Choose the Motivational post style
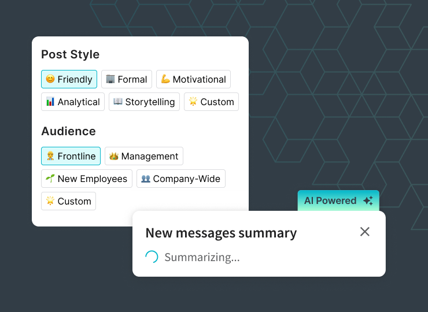Viewport: 428px width, 312px height. (x=193, y=79)
